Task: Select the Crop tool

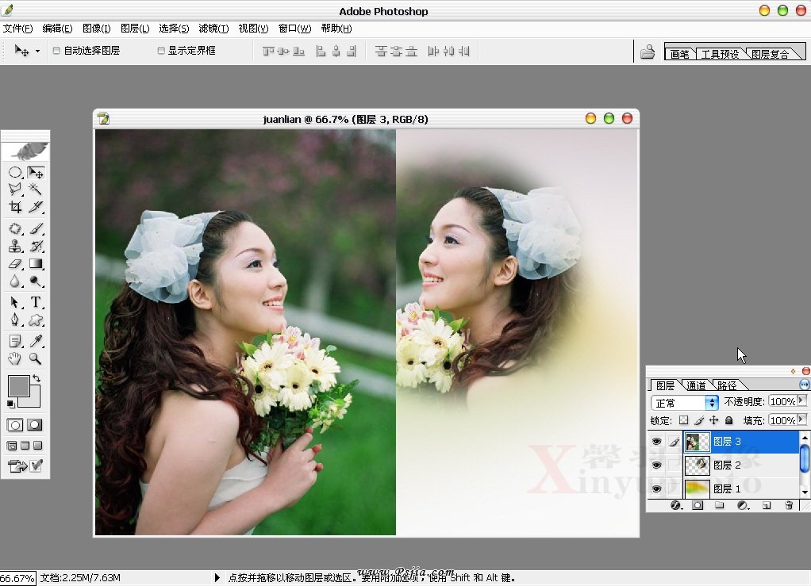Action: click(x=15, y=207)
